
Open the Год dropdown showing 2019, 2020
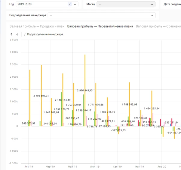(x=47, y=4)
